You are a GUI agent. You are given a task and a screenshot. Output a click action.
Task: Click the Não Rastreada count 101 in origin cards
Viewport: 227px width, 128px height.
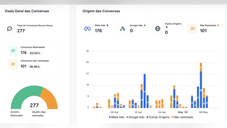coord(203,31)
